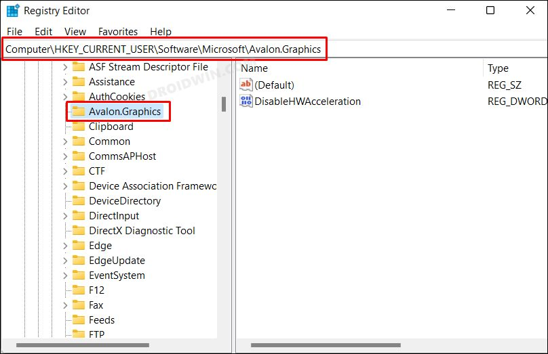Select the F12 key in tree

[96, 290]
